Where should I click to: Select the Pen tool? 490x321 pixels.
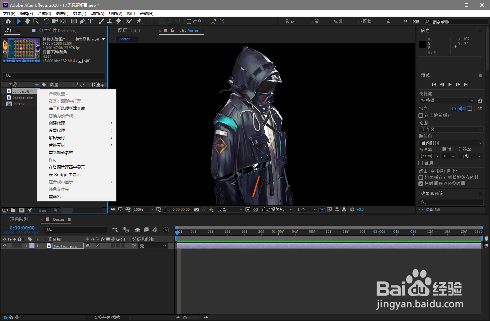pyautogui.click(x=82, y=21)
